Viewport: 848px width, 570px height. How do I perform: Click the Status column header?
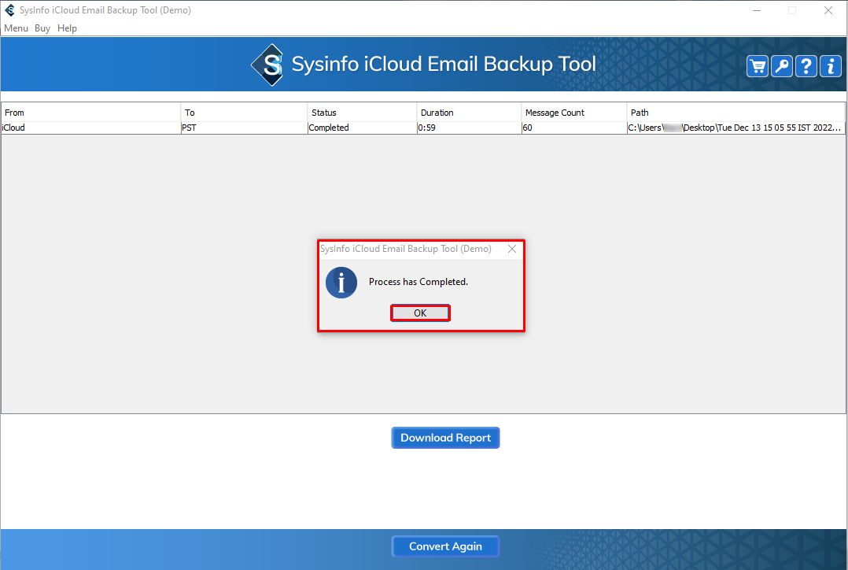362,113
